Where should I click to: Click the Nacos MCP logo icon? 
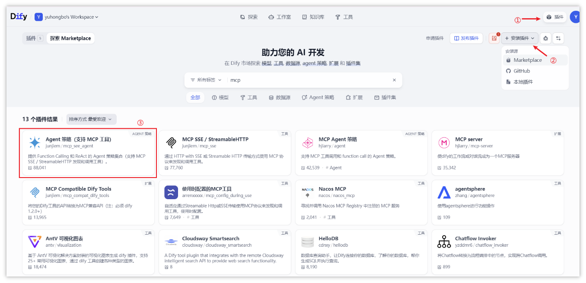pos(308,192)
